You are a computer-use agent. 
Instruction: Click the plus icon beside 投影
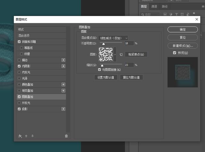(x=63, y=109)
